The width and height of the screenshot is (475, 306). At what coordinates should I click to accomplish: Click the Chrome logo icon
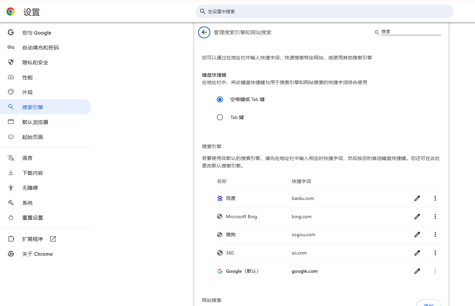point(11,12)
